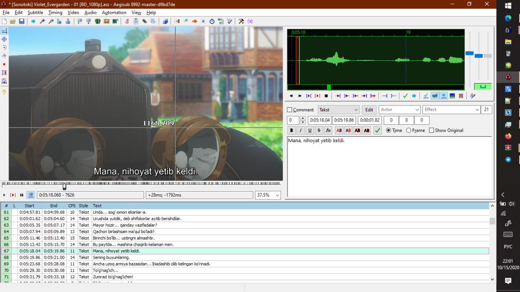The height and width of the screenshot is (292, 520).
Task: Select row 68 'Sening buyumlaring.'
Action: [245, 257]
